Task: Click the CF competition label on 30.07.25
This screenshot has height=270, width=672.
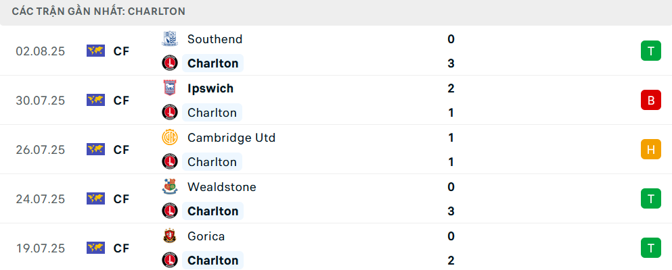Action: tap(121, 100)
